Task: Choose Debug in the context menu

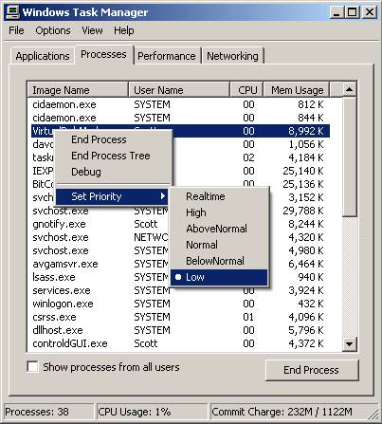Action: pos(86,172)
